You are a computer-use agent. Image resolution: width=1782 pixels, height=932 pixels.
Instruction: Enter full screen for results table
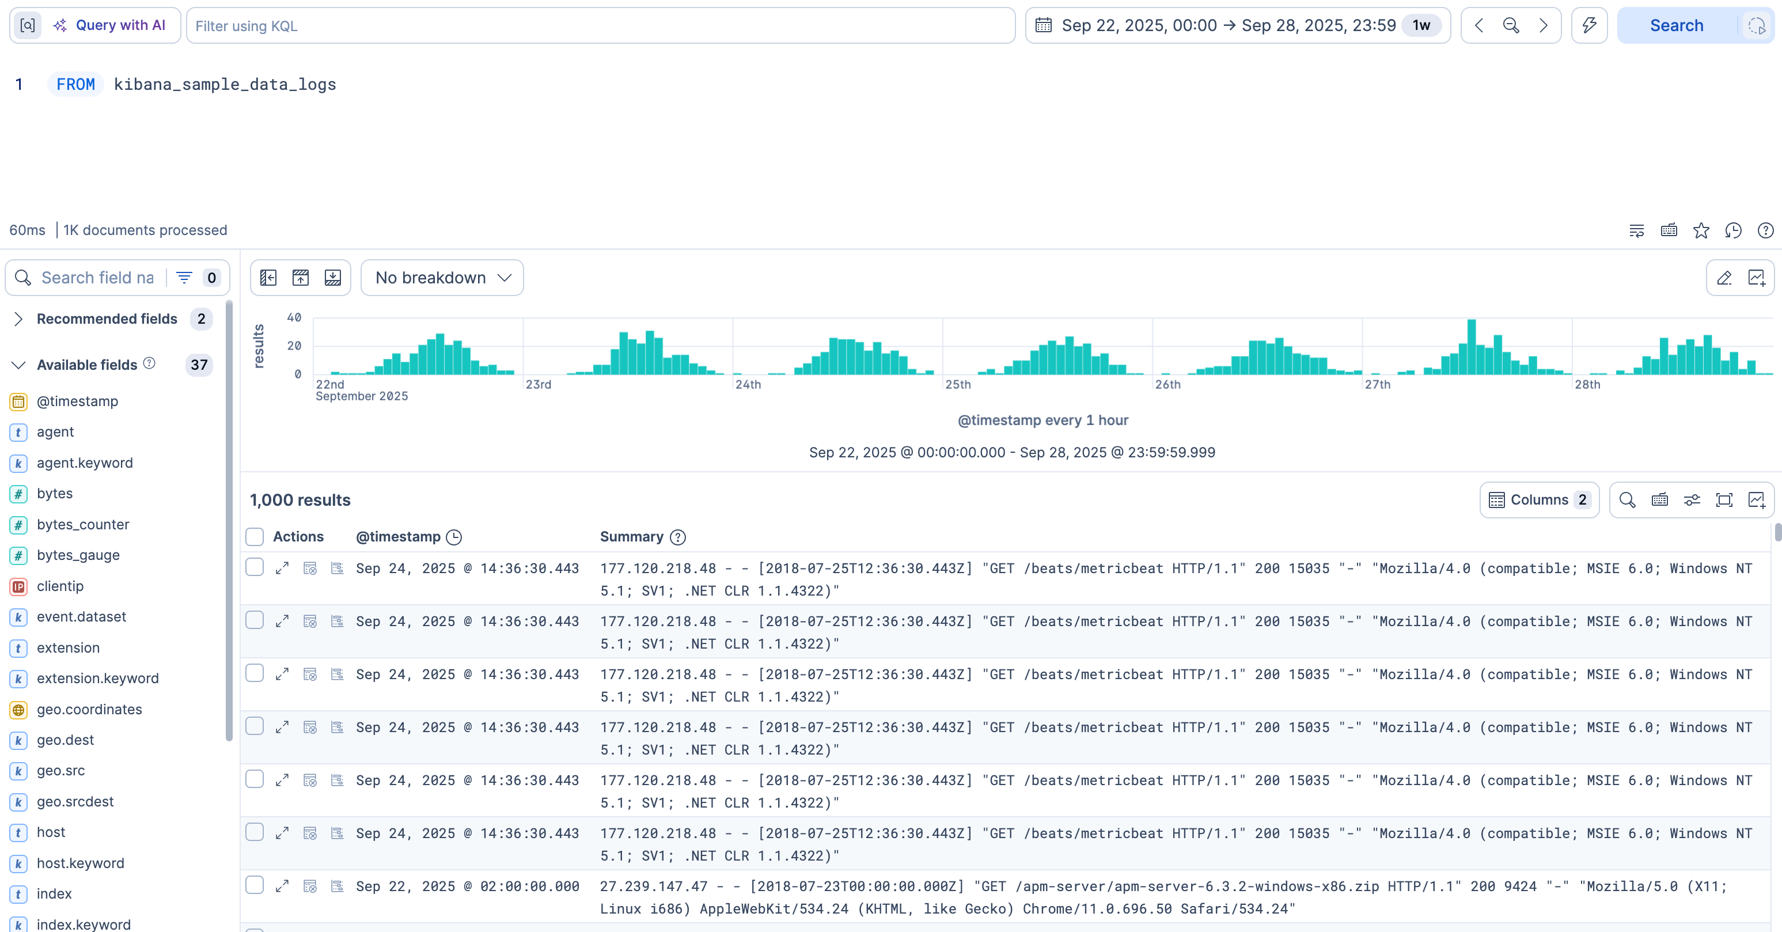[x=1724, y=499]
